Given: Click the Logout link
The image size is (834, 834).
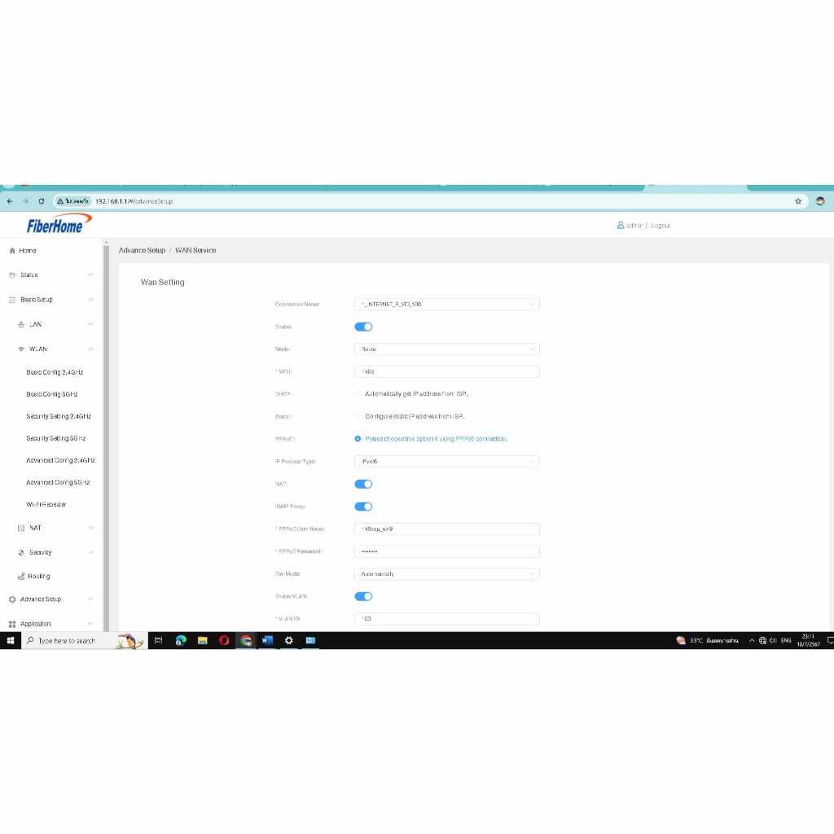Looking at the screenshot, I should click(661, 226).
